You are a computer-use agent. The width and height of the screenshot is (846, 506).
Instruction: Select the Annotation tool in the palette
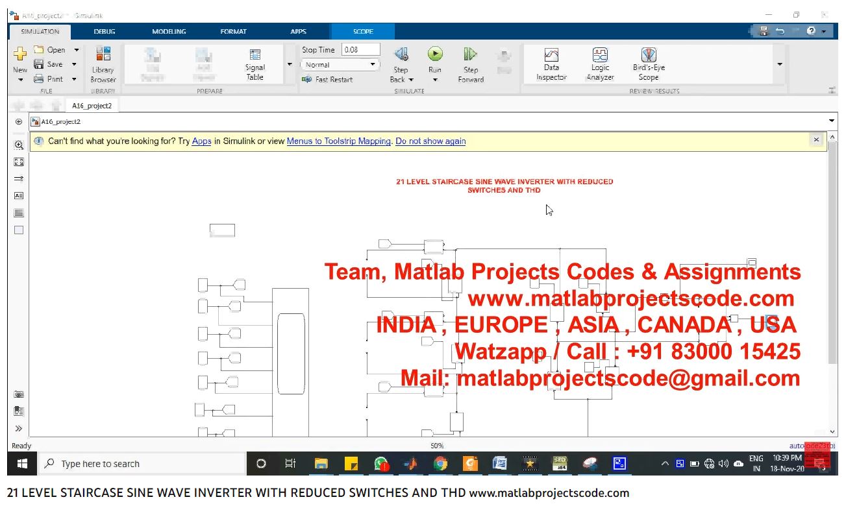pyautogui.click(x=19, y=195)
